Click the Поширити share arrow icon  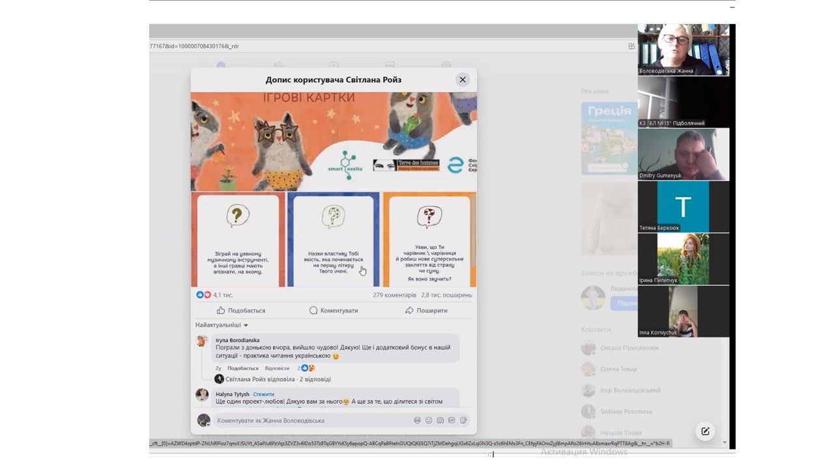click(x=409, y=311)
